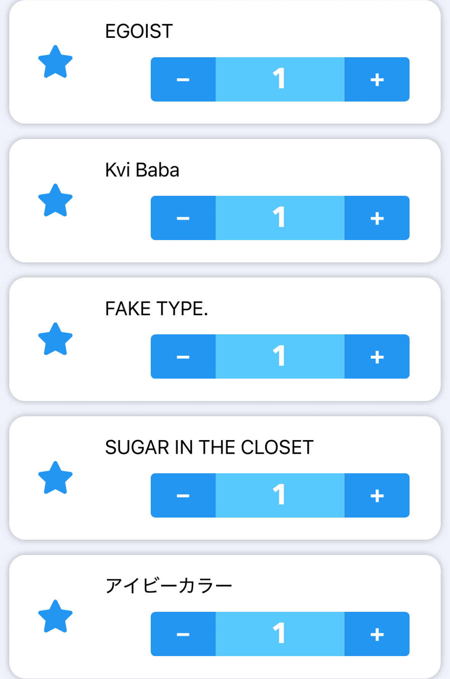Click the count value for FAKE TYPE.
The height and width of the screenshot is (679, 450).
point(280,356)
